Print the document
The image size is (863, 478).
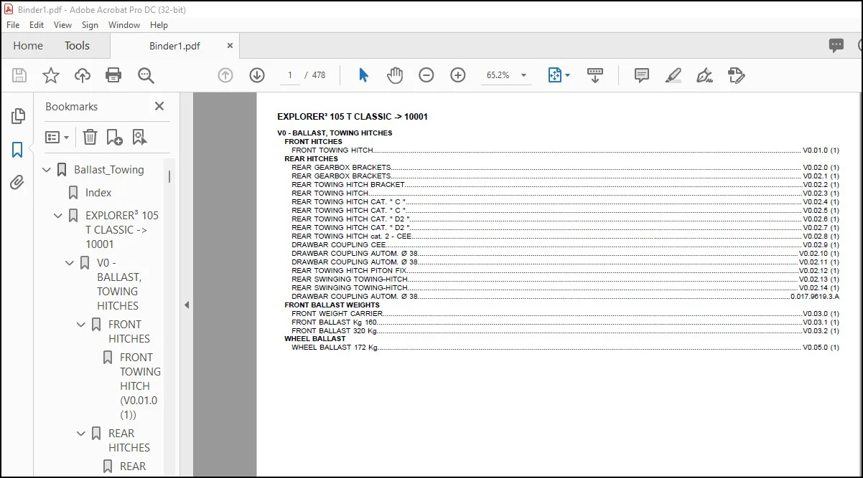click(x=113, y=75)
